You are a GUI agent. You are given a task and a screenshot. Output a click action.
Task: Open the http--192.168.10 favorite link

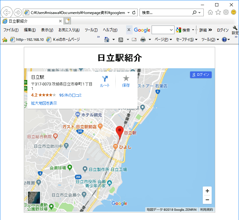pyautogui.click(x=27, y=40)
